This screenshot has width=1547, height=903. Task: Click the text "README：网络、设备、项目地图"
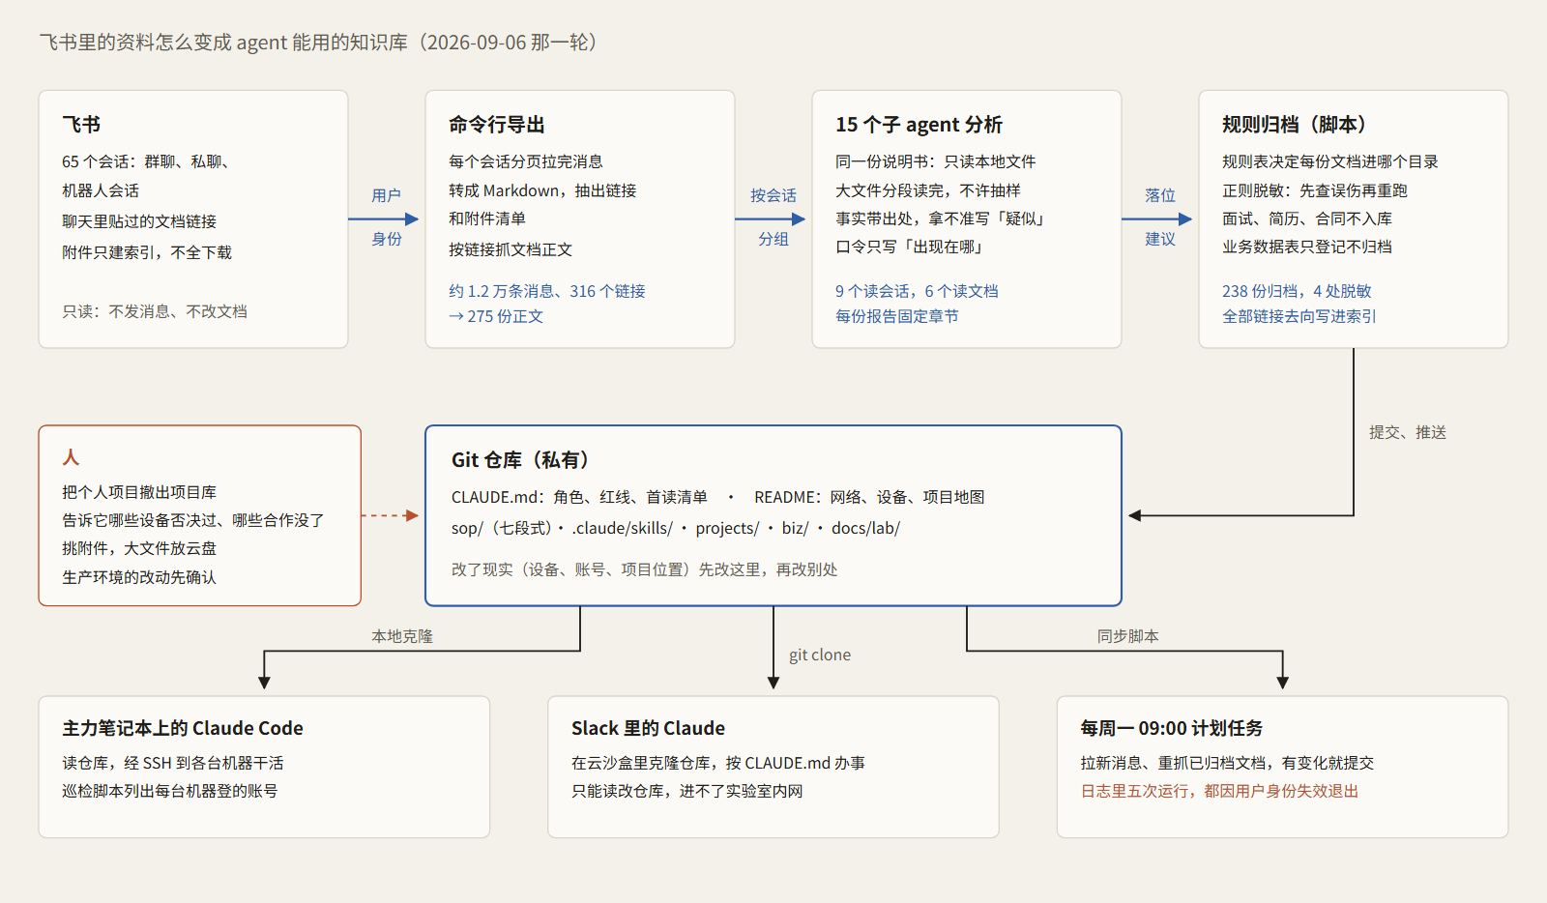click(869, 497)
